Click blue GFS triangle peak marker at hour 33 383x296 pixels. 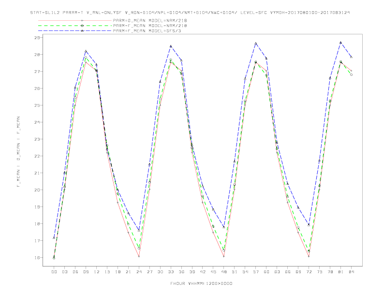click(171, 46)
